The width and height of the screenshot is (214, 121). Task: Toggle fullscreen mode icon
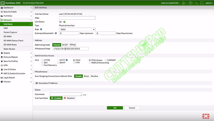pos(202,3)
